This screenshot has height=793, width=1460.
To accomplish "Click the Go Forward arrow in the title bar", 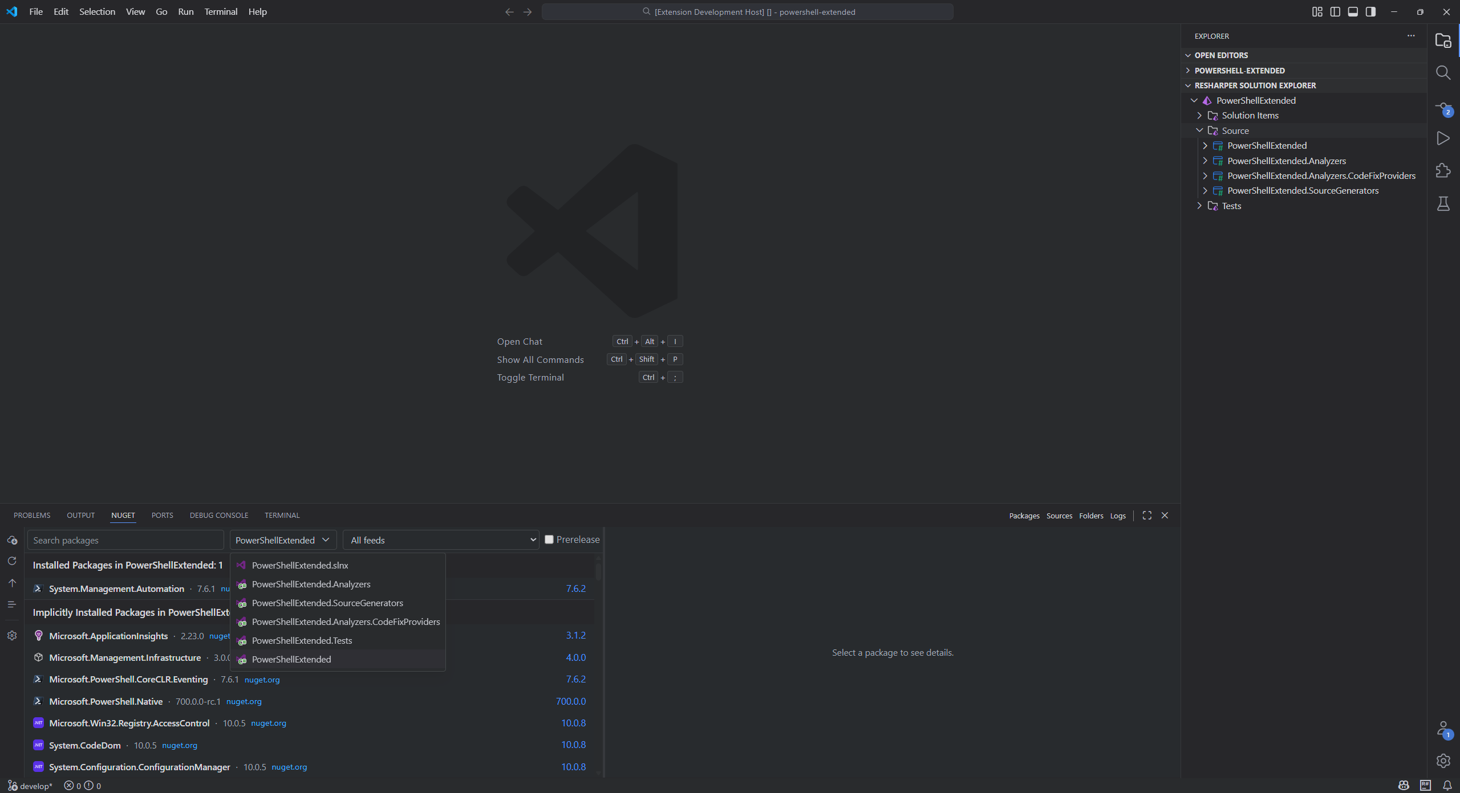I will click(528, 12).
